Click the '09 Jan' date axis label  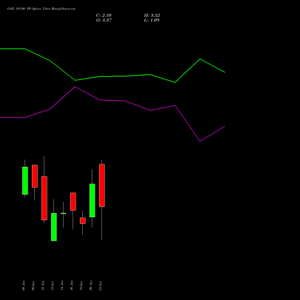pyautogui.click(x=33, y=286)
